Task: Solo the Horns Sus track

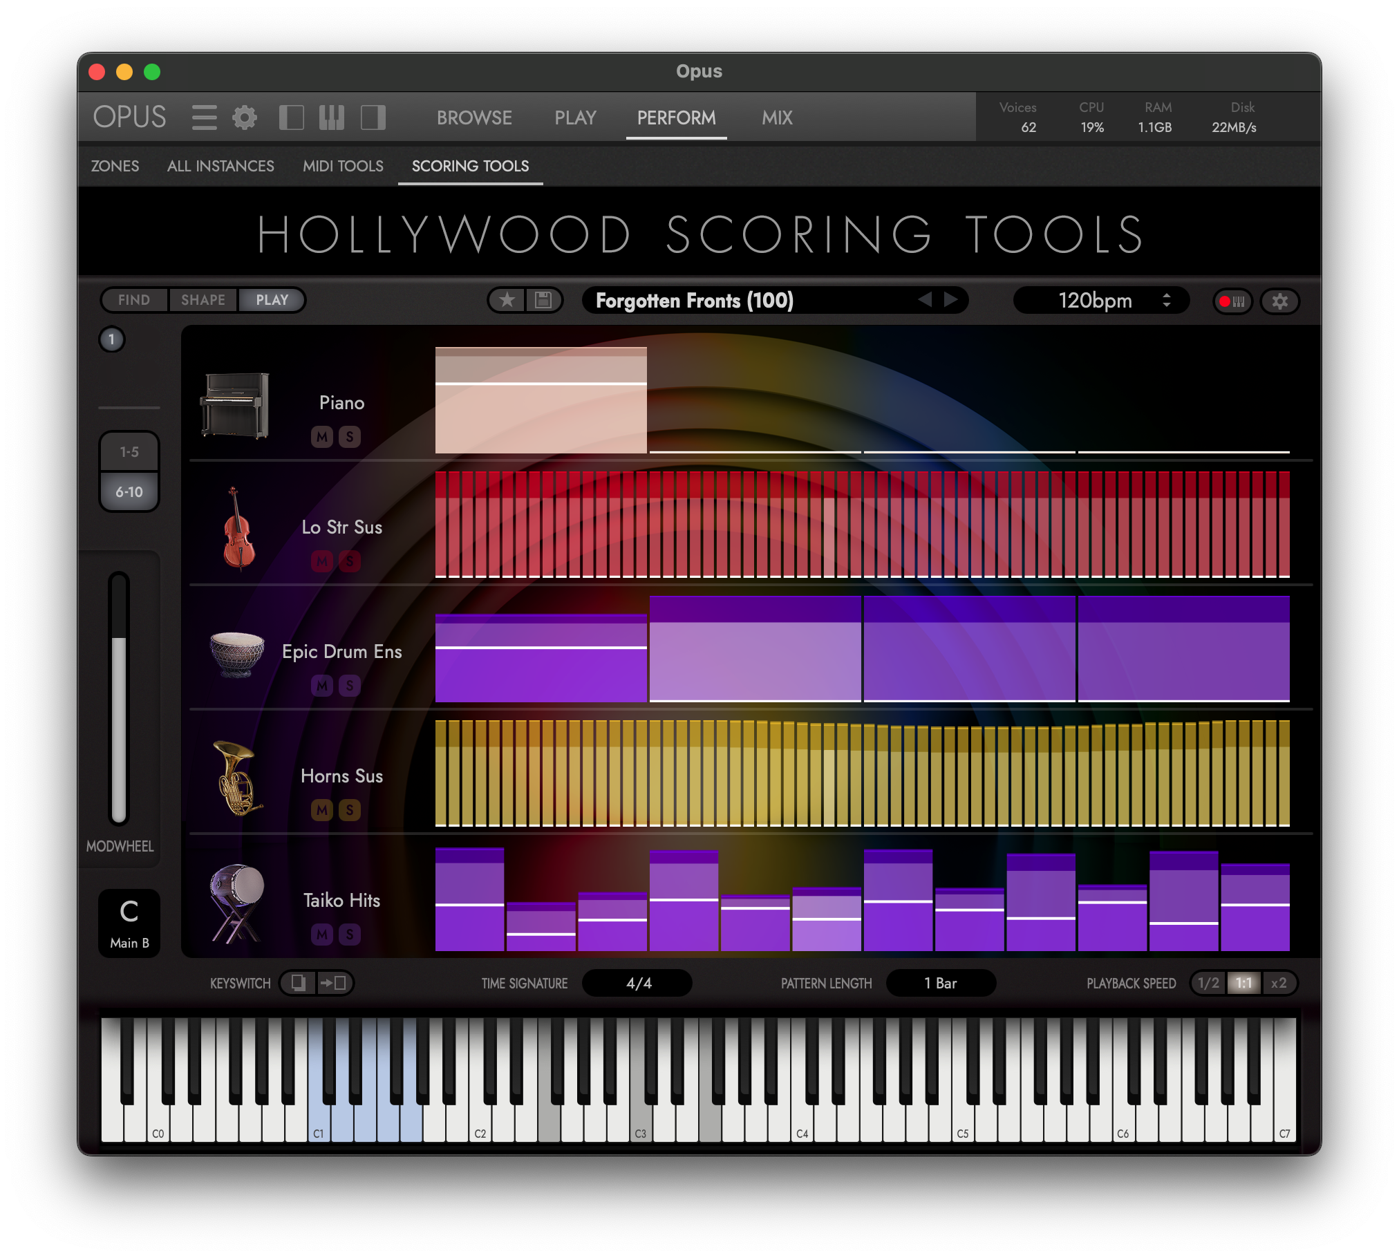Action: point(350,810)
